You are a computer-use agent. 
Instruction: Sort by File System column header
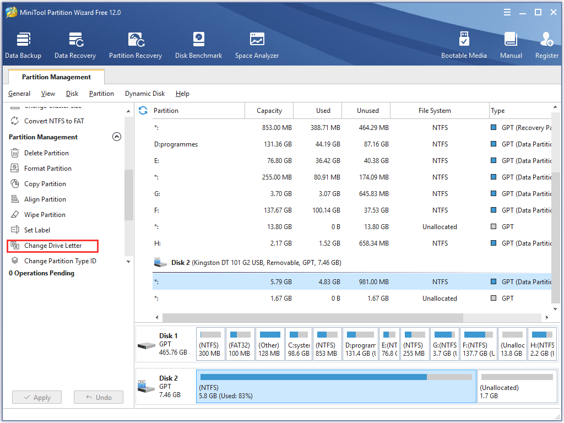[x=440, y=110]
